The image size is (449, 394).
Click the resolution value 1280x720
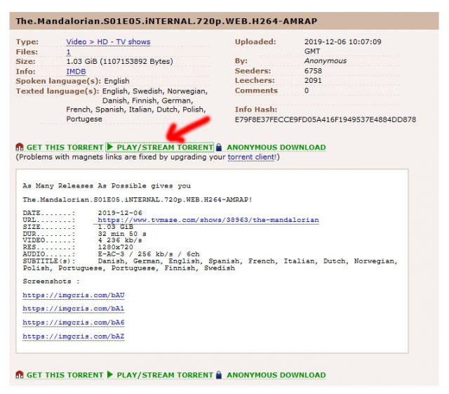point(115,247)
